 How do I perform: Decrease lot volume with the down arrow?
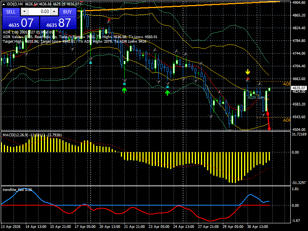[x=24, y=12]
